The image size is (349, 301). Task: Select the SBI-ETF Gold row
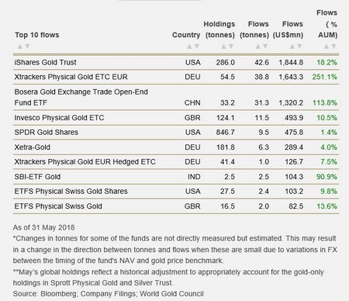(176, 177)
